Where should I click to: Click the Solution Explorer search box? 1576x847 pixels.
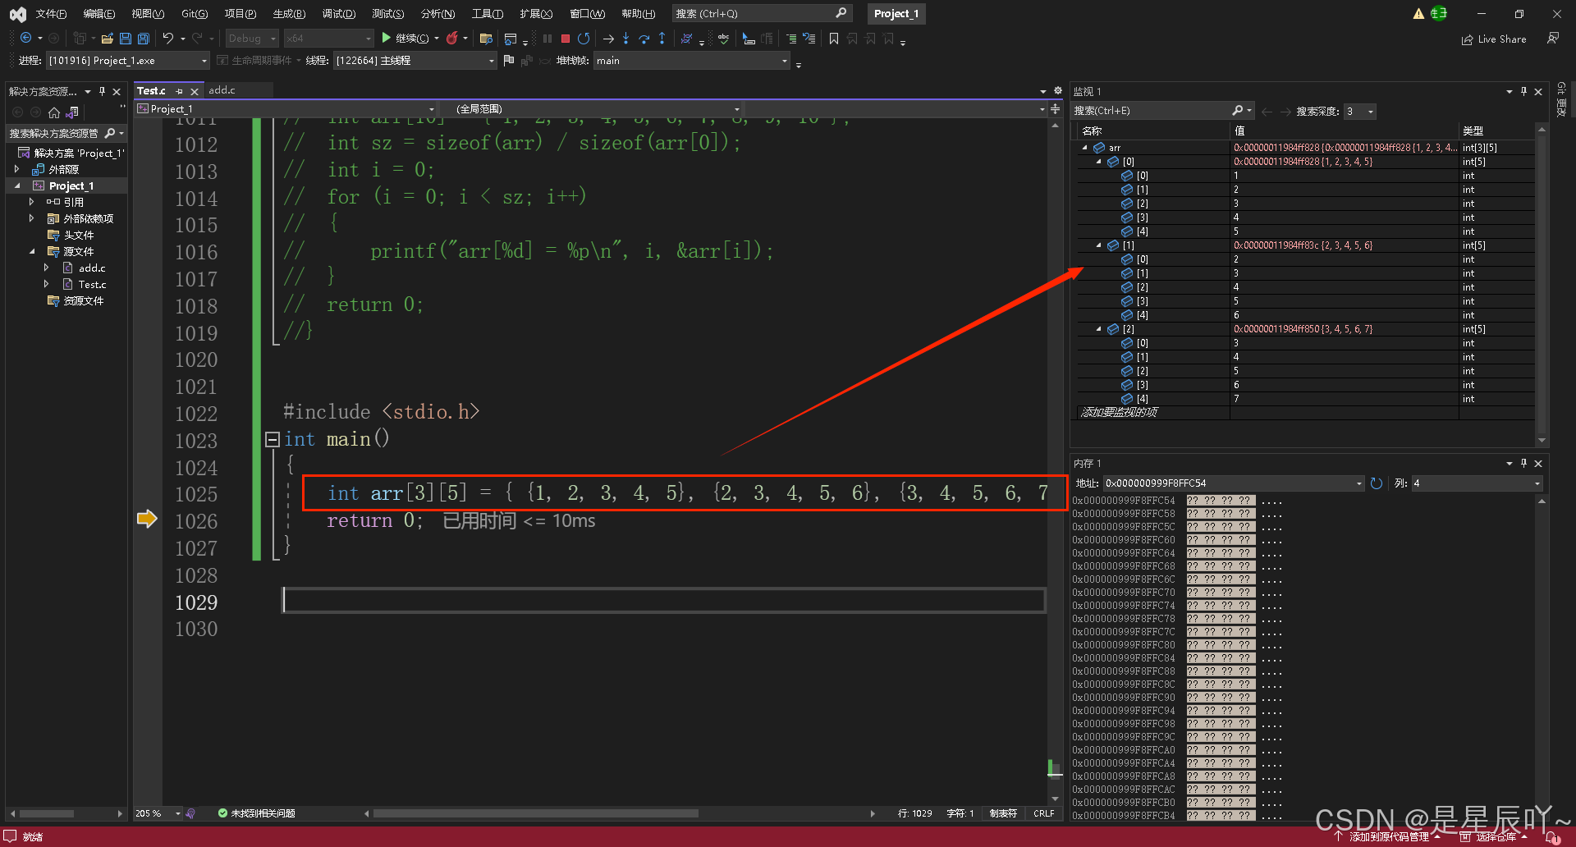(x=54, y=133)
